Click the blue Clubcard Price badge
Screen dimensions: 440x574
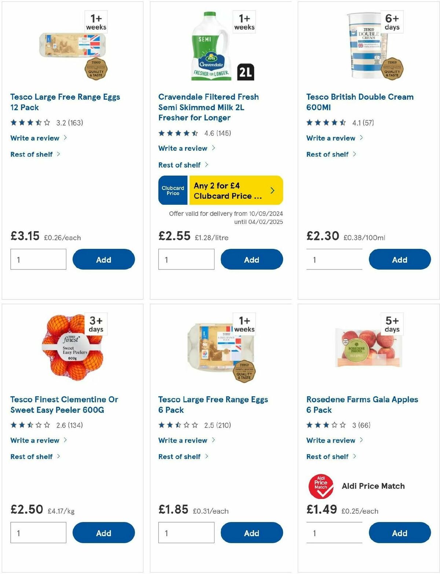(x=173, y=190)
